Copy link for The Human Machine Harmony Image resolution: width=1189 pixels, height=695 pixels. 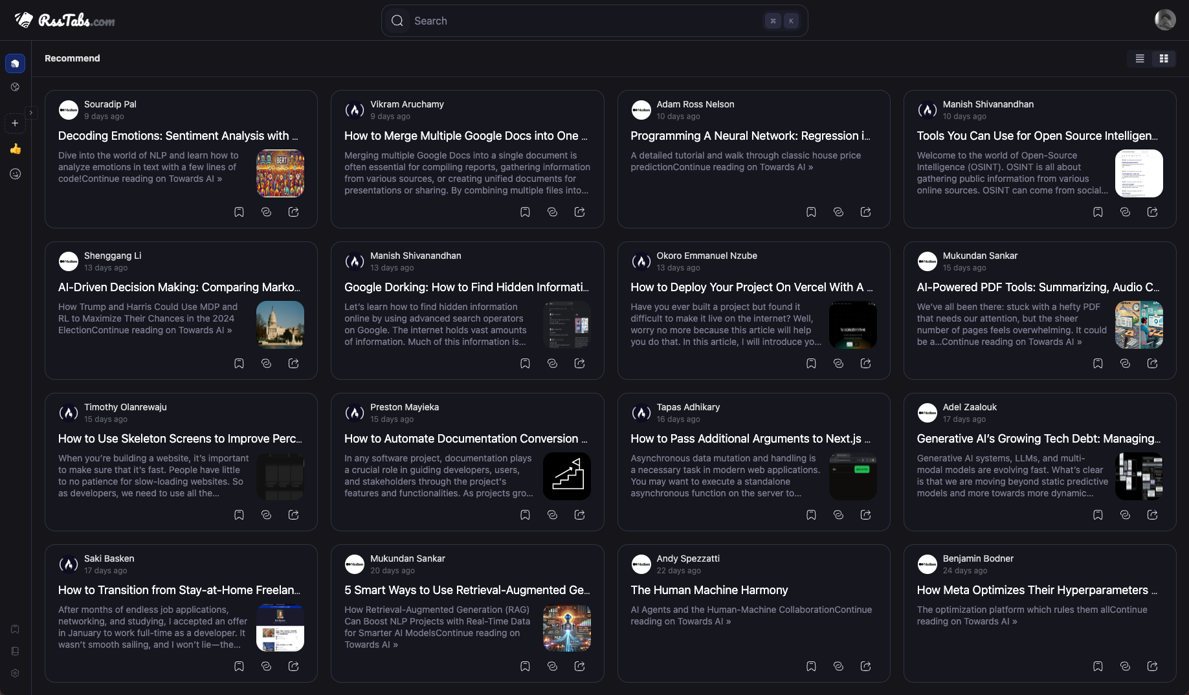pos(838,667)
